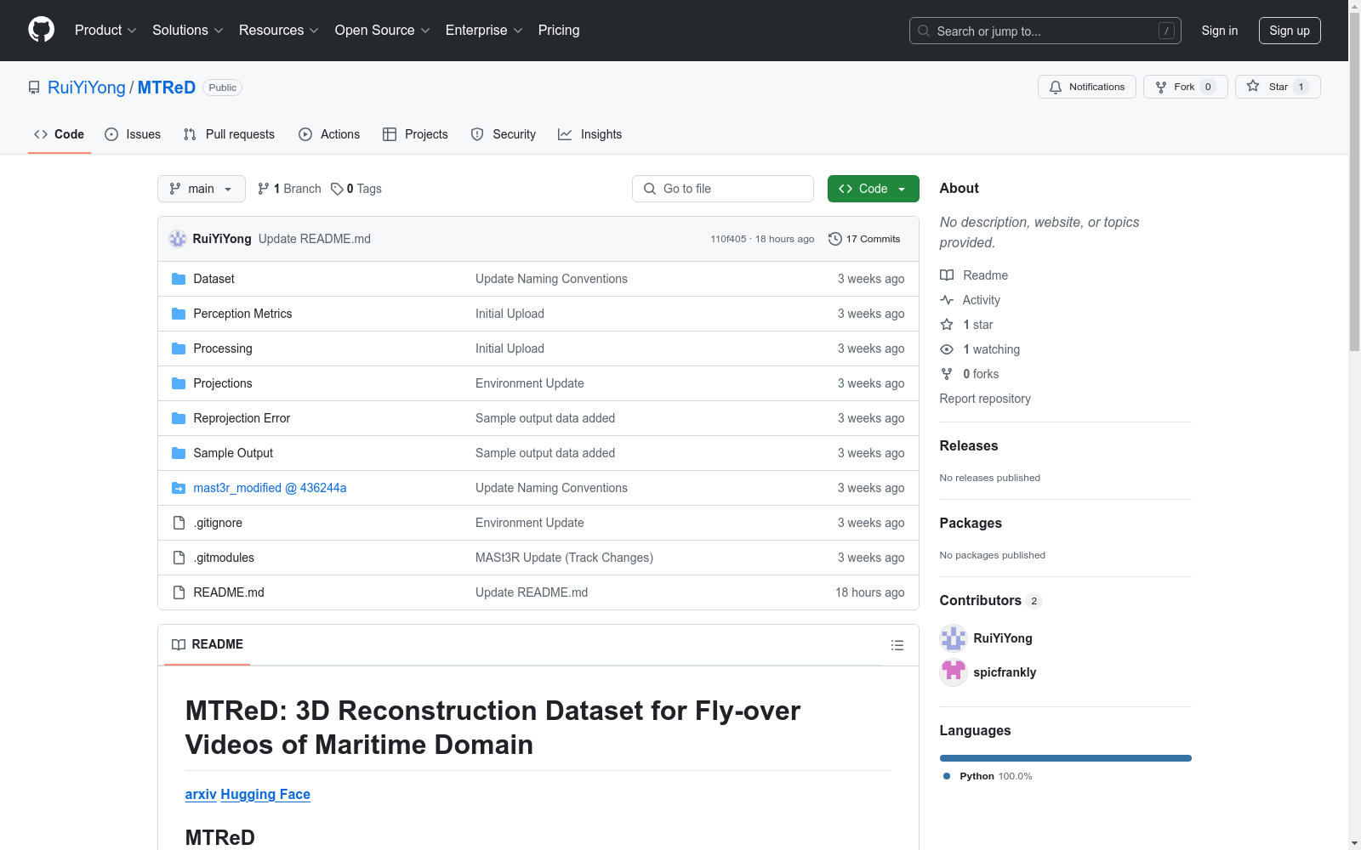Click the .gitignore file icon
This screenshot has height=850, width=1361.
(x=179, y=523)
